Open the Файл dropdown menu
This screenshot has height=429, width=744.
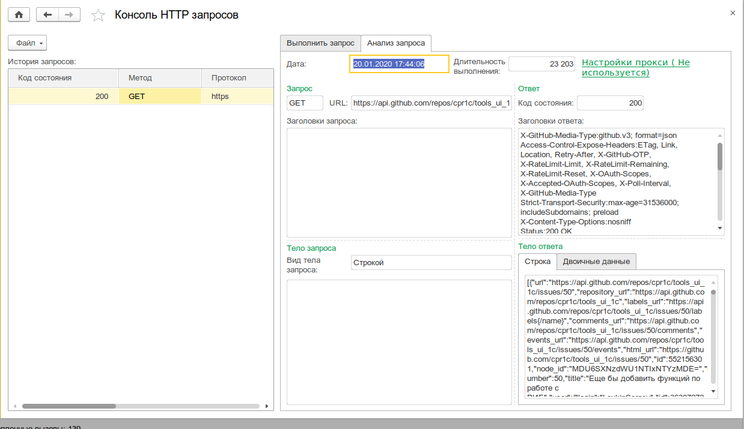[x=28, y=43]
